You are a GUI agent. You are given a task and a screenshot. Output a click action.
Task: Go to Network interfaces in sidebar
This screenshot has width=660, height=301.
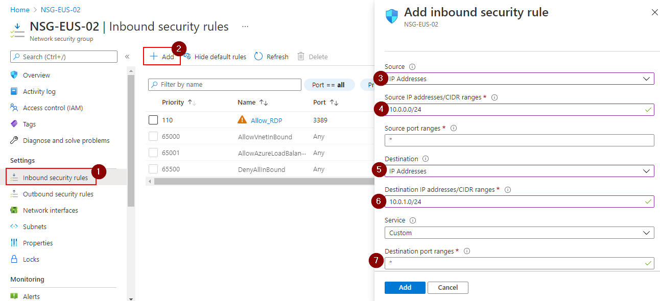tap(50, 210)
